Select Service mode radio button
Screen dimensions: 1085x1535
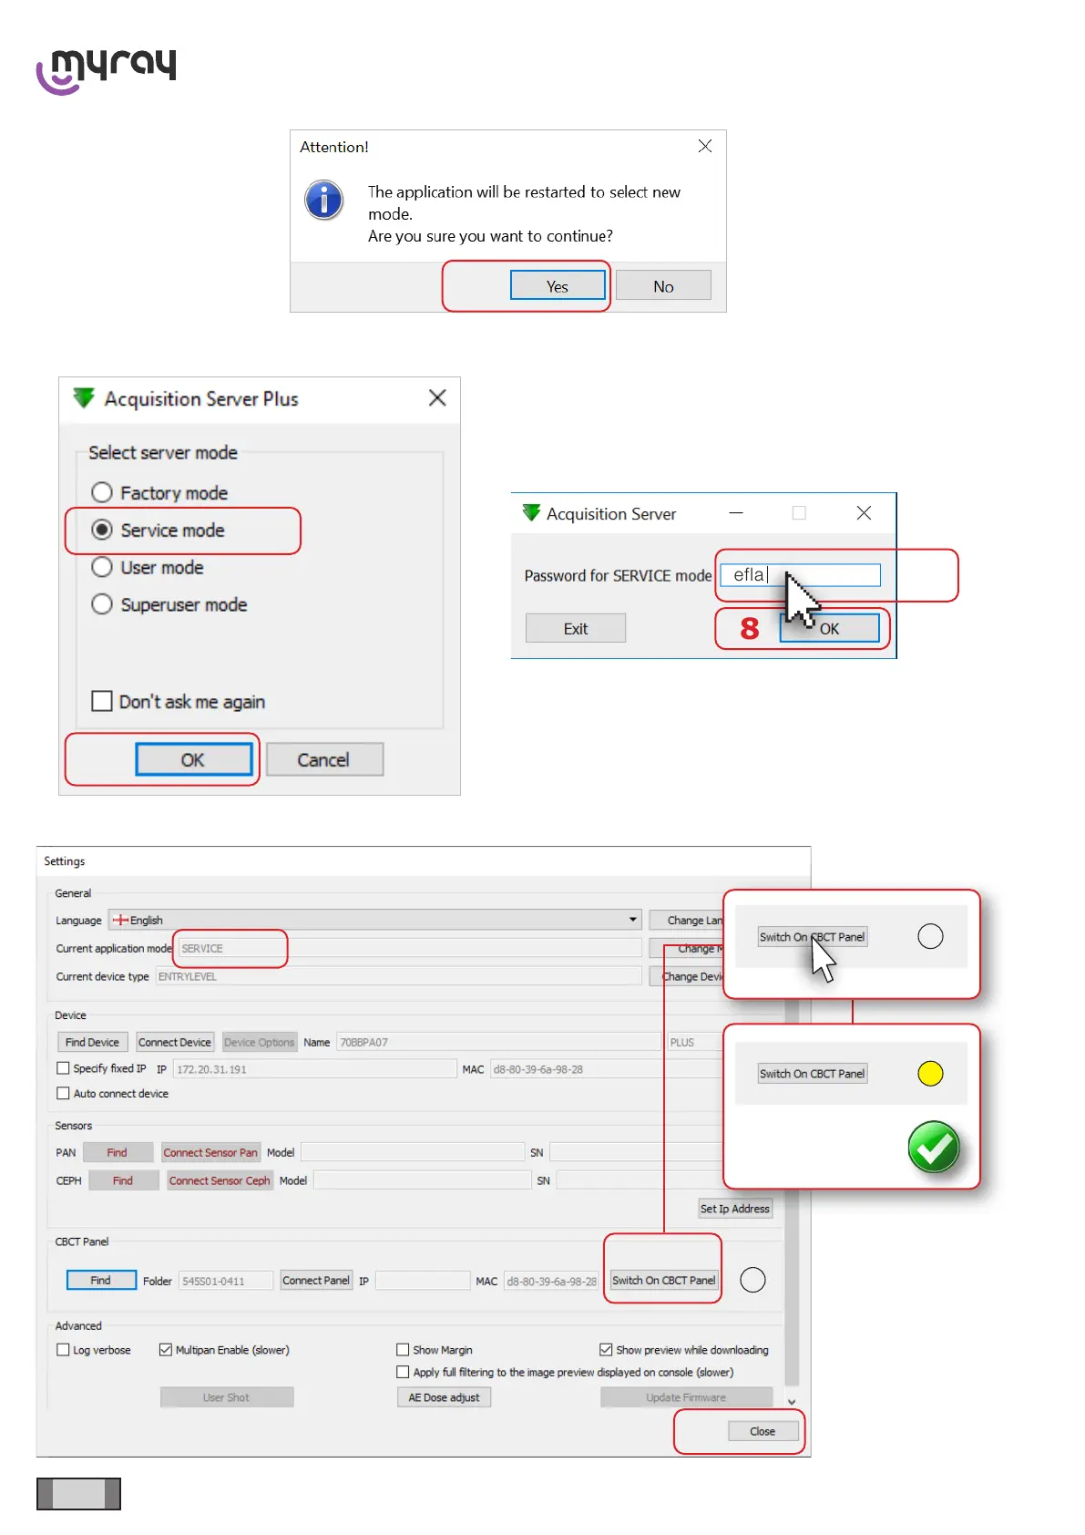pos(102,530)
